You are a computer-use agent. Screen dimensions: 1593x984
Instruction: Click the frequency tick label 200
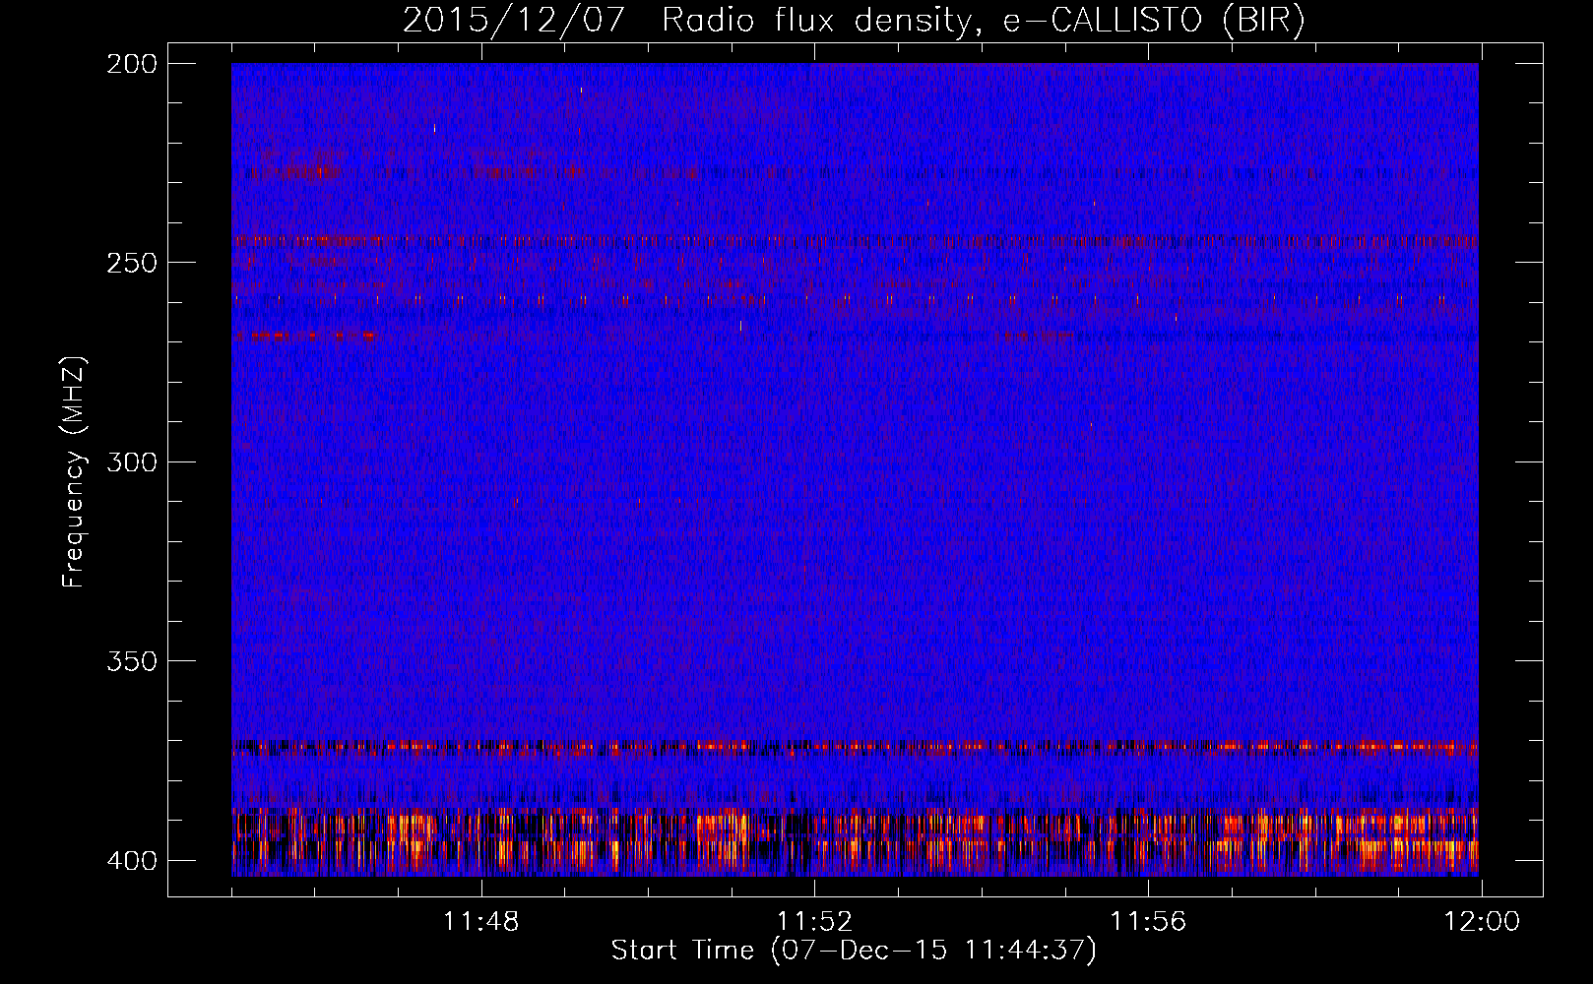132,64
